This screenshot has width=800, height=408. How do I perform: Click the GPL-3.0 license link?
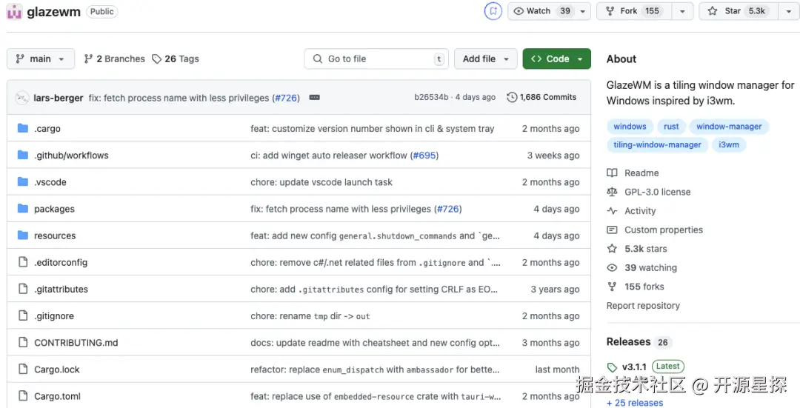(657, 192)
